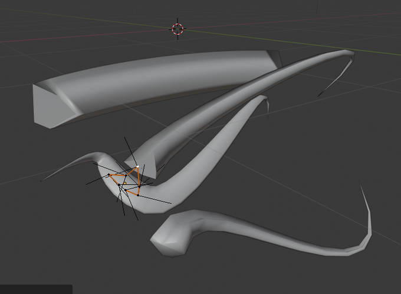Image resolution: width=401 pixels, height=294 pixels.
Task: Click the small hook at the middle horn's tip
Action: tap(267, 107)
